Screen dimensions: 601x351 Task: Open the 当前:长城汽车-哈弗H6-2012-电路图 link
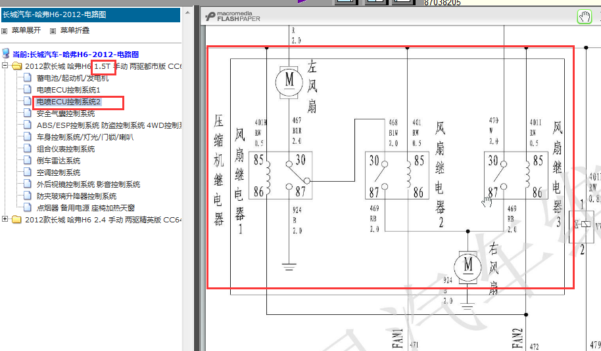coord(76,54)
